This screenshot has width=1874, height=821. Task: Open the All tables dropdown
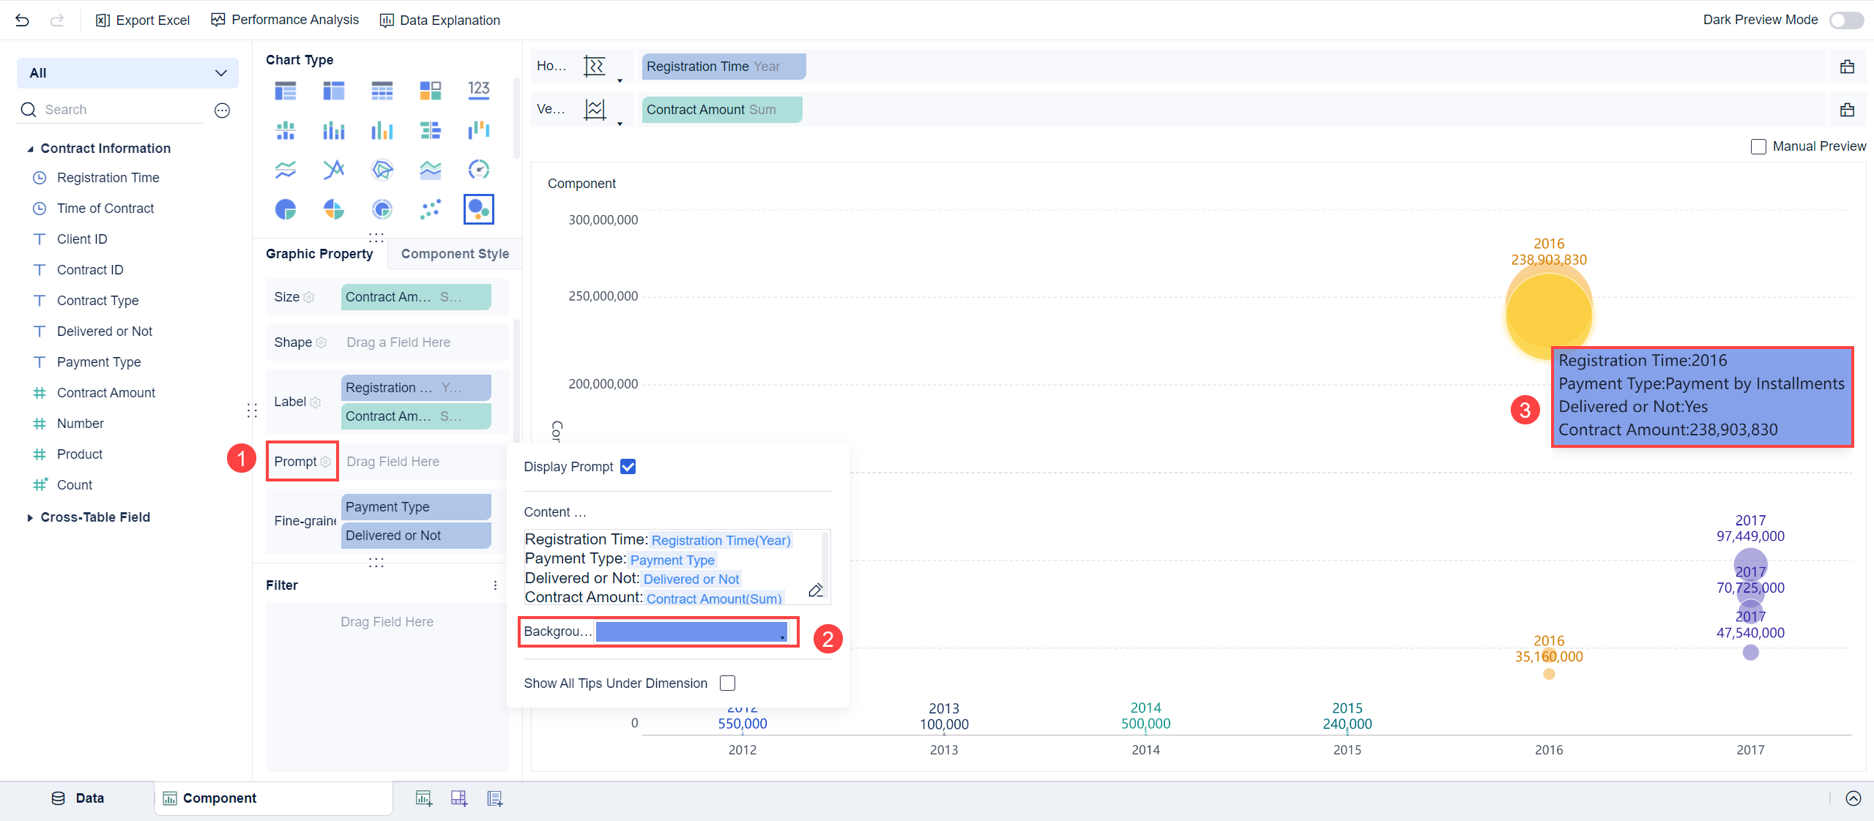[127, 73]
